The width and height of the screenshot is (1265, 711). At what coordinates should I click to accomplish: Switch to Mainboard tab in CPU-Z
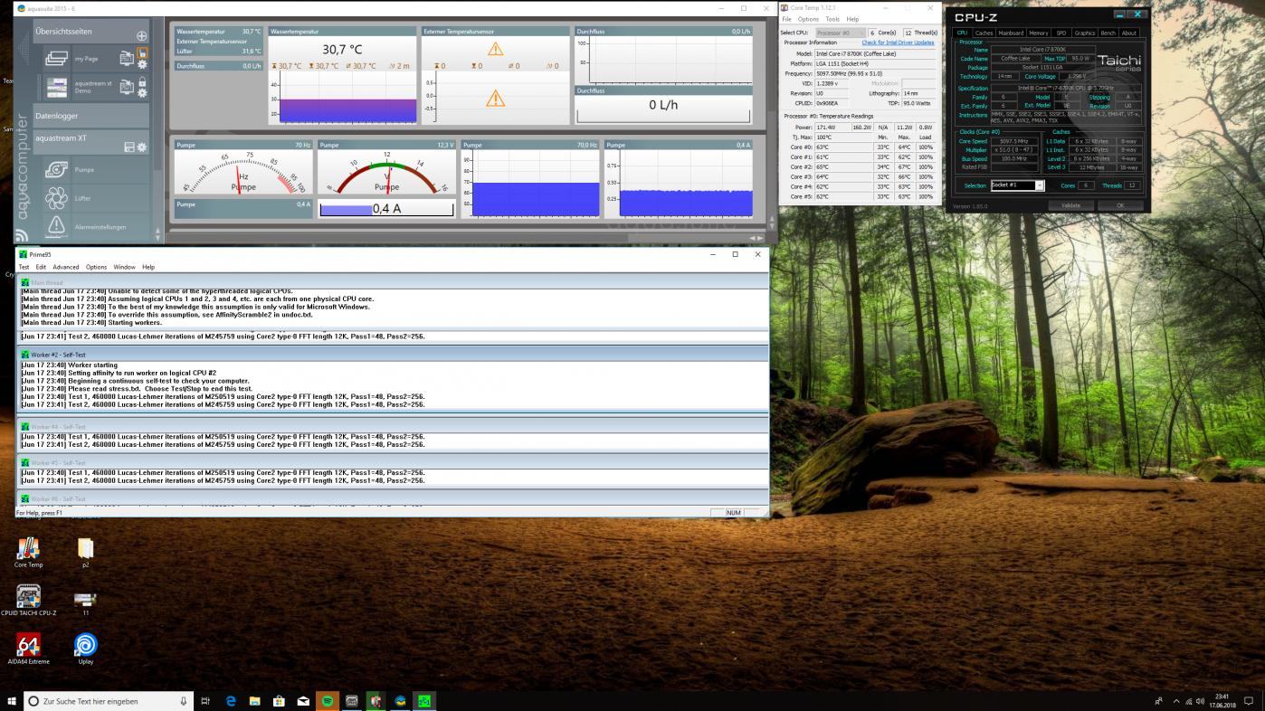click(1011, 33)
